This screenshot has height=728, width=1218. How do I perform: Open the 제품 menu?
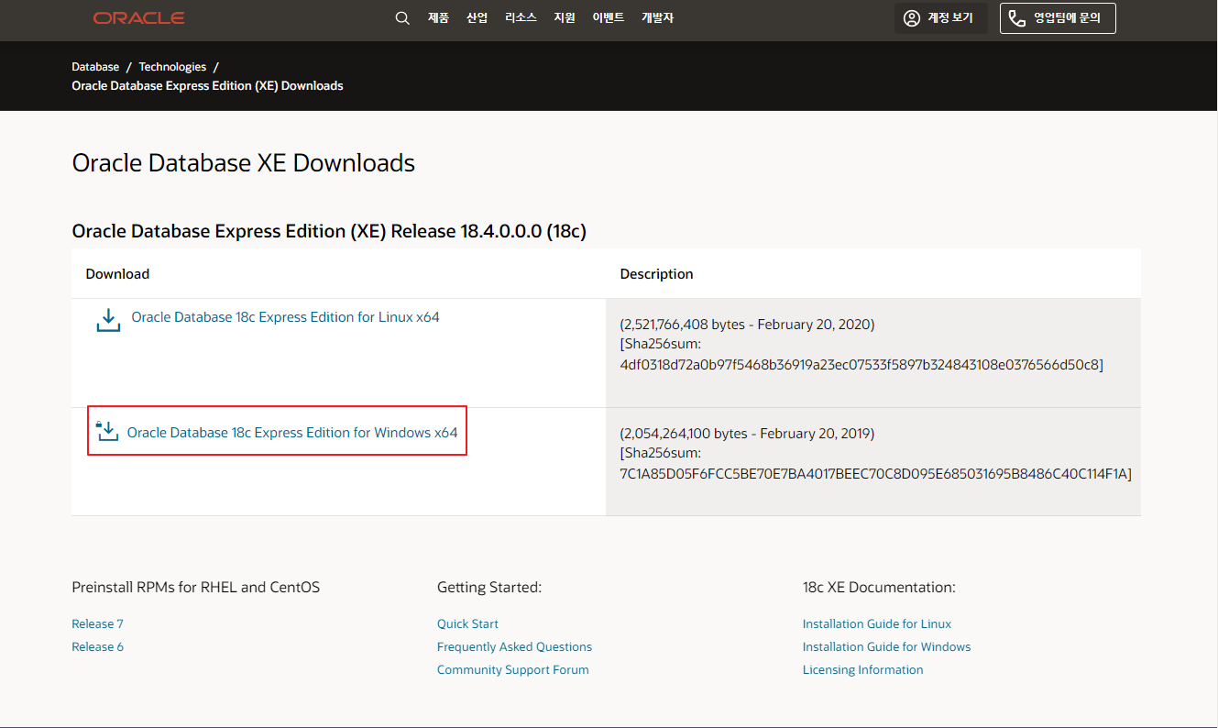438,17
